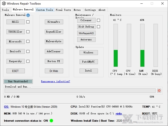Open the Notes tab
Image resolution: width=168 pixels, height=126 pixels.
click(77, 10)
